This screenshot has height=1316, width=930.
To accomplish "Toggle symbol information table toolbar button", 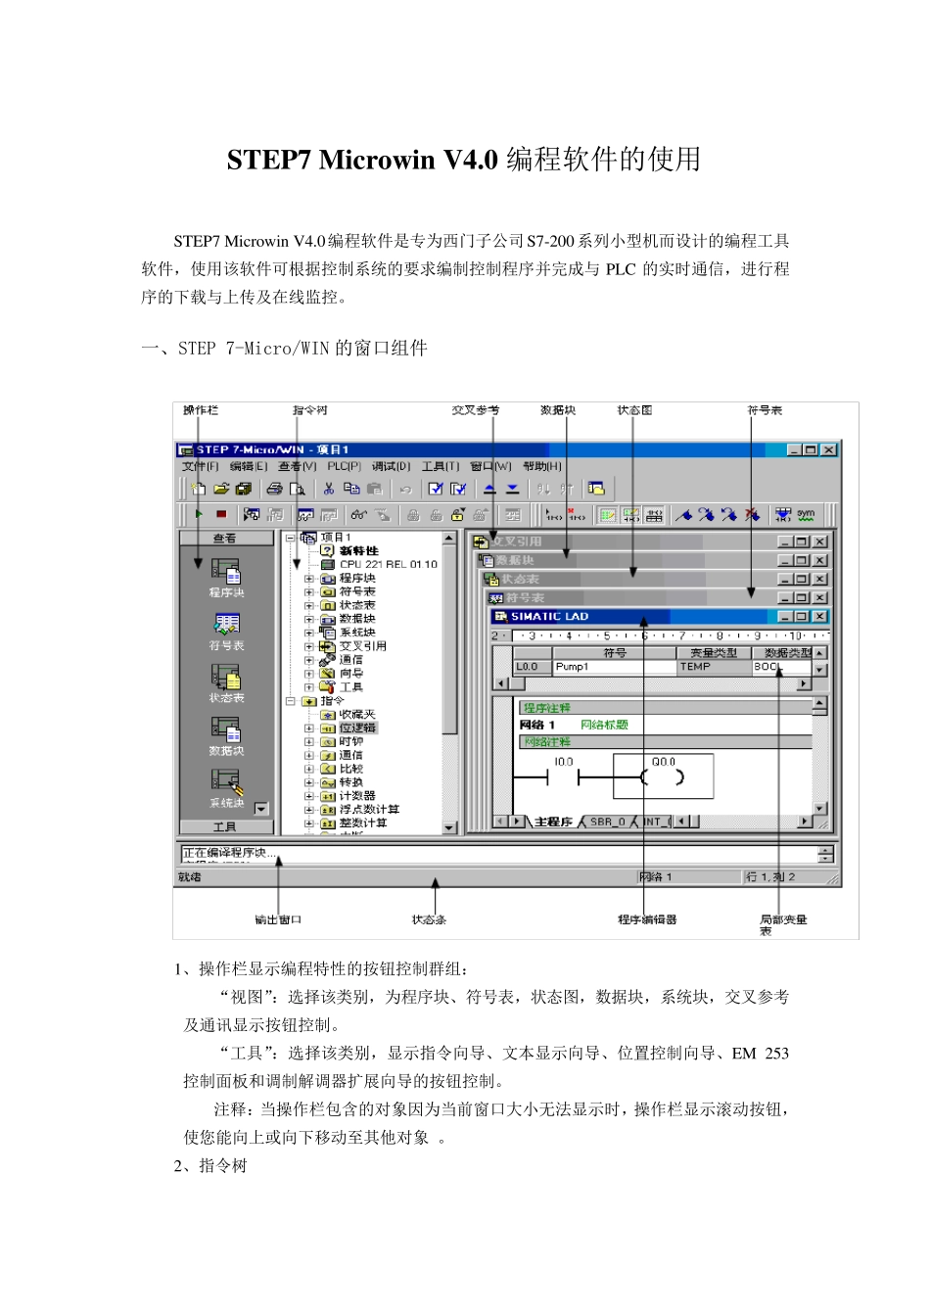I will [x=653, y=514].
